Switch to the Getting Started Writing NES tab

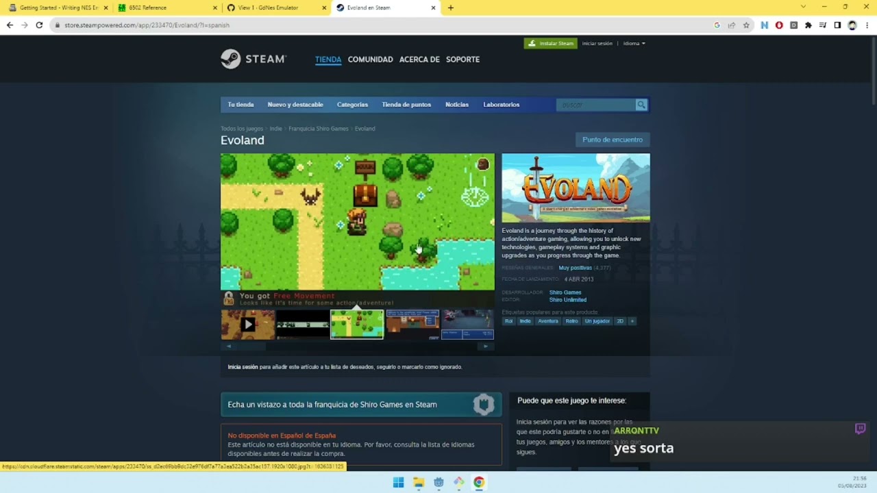click(58, 8)
